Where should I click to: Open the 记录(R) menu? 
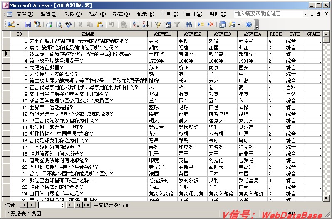[x=146, y=14]
